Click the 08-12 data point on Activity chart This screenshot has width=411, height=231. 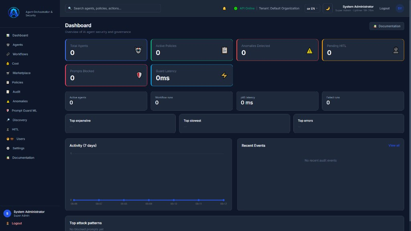point(223,200)
